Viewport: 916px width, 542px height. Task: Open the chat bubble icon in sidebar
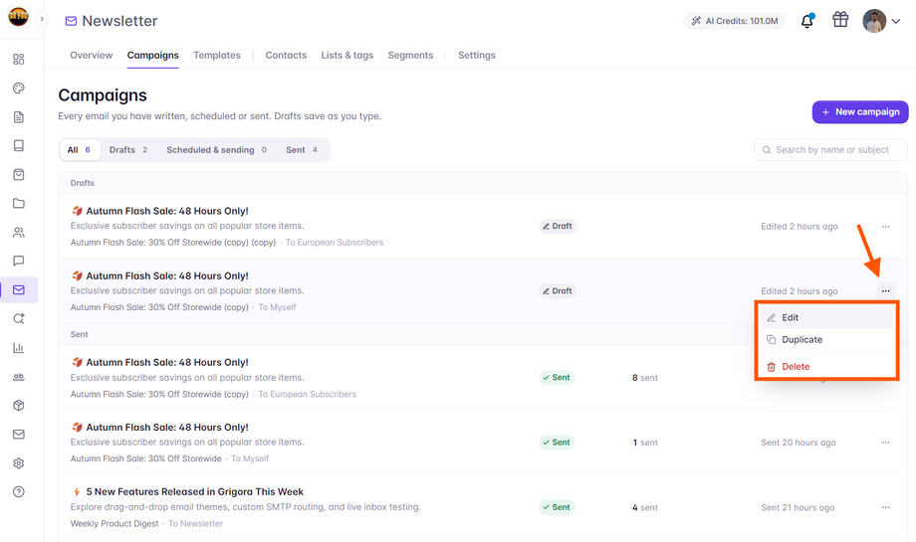(19, 261)
